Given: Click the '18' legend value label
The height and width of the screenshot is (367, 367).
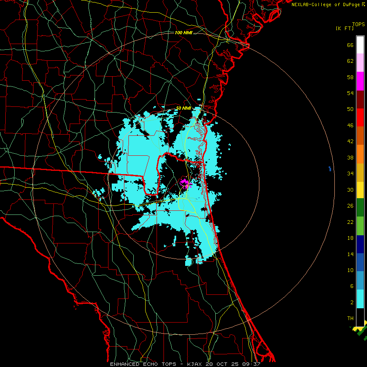Looking at the screenshot, I should (350, 238).
